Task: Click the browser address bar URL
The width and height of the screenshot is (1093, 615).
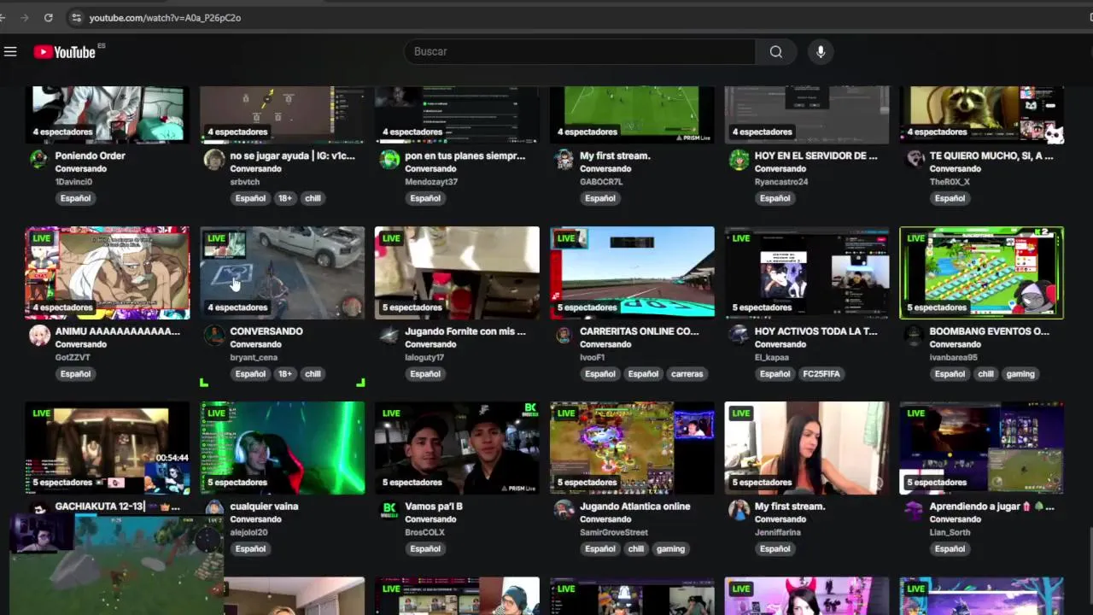Action: (165, 17)
